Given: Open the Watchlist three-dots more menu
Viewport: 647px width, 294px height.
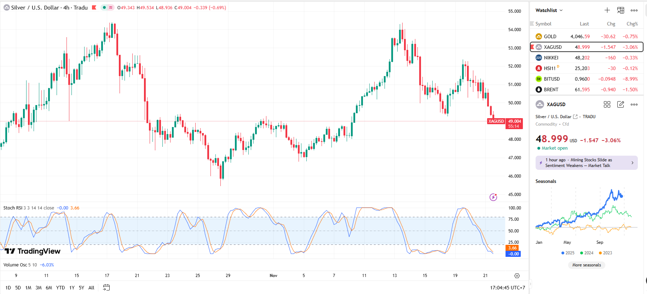Looking at the screenshot, I should (x=634, y=10).
